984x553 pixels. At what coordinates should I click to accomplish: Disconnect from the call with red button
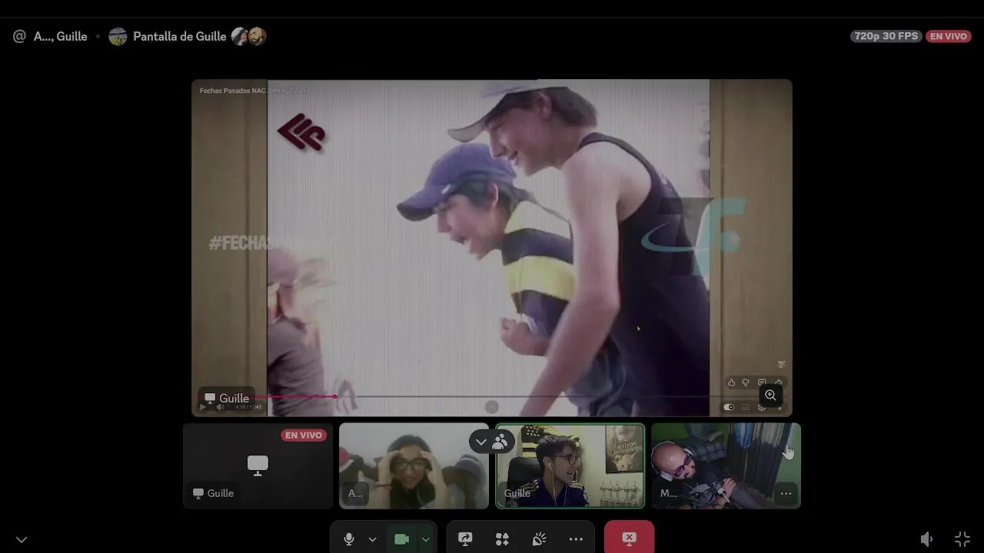tap(629, 538)
